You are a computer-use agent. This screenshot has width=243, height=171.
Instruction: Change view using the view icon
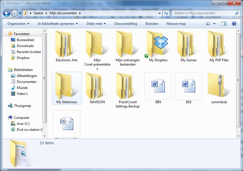click(208, 24)
